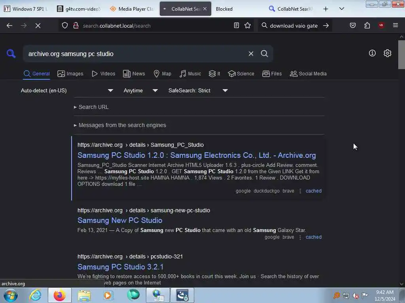Screen dimensions: 405x303
Task: Select the Music search category
Action: [190, 74]
